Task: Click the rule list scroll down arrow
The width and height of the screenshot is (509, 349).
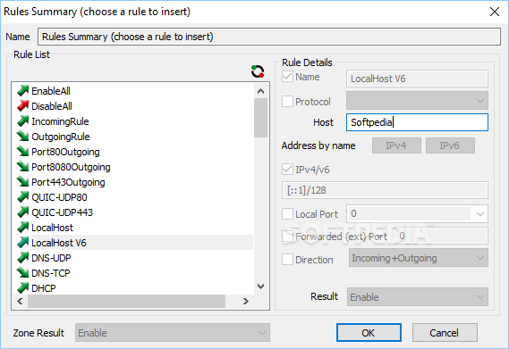Action: click(x=260, y=287)
